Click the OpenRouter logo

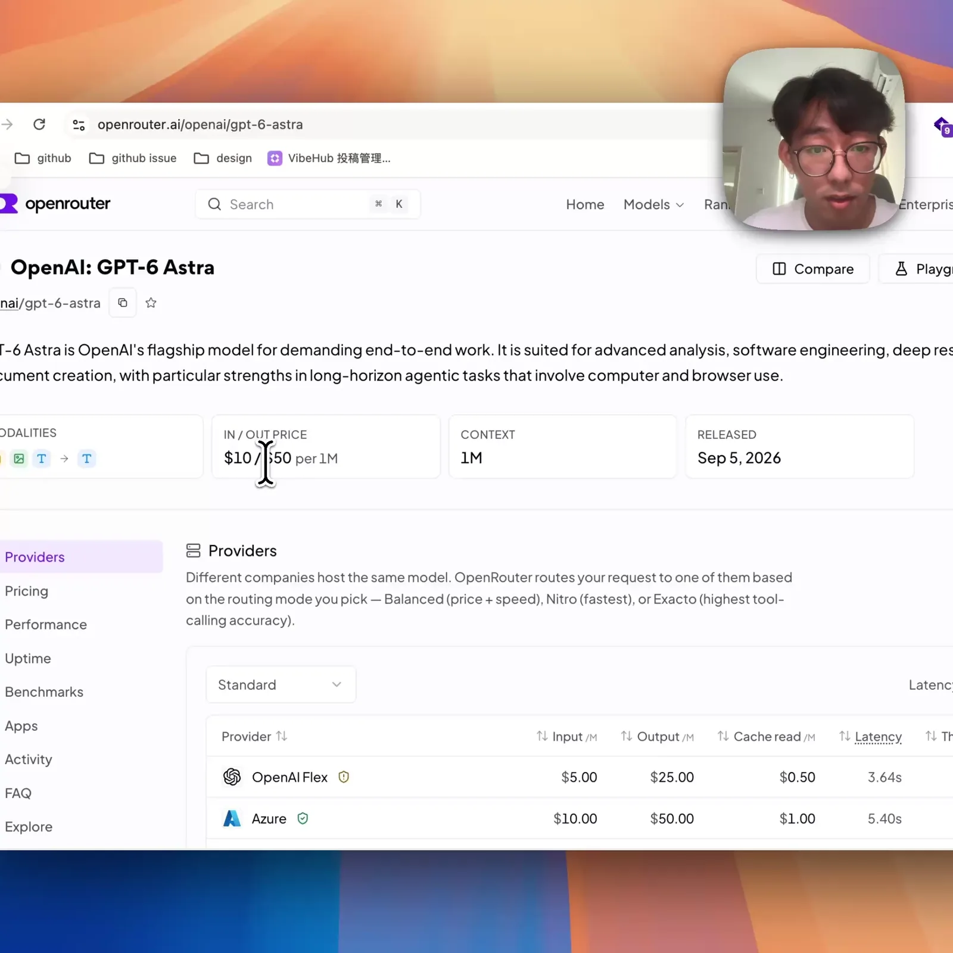coord(55,204)
